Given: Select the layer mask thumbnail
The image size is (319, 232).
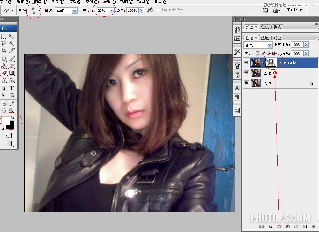Looking at the screenshot, I should [x=271, y=63].
